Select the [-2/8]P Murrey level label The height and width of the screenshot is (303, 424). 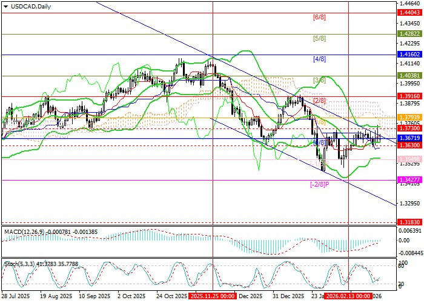click(x=320, y=185)
